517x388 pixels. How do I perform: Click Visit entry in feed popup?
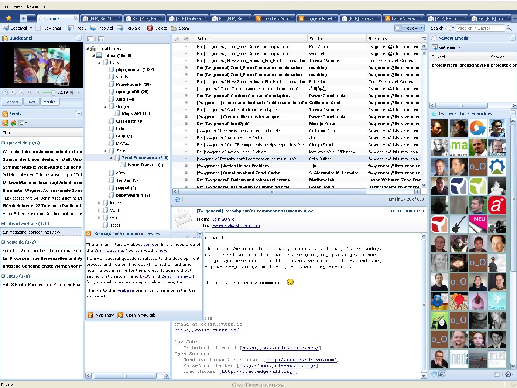point(101,315)
